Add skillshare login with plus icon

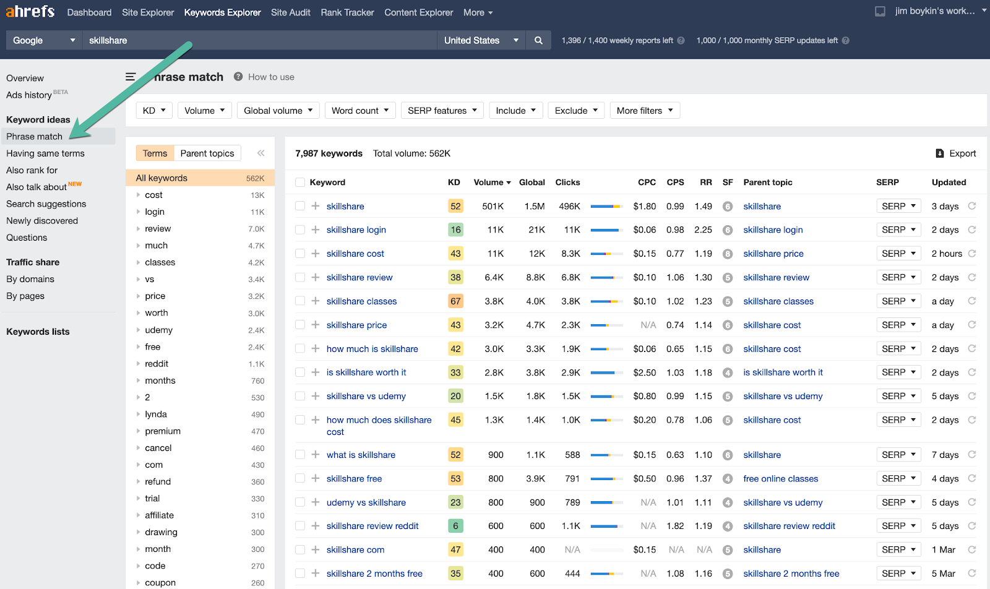[316, 230]
